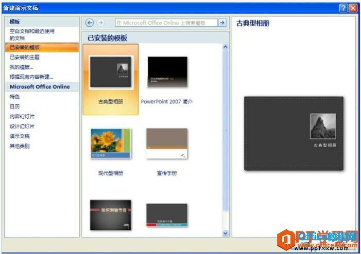The height and width of the screenshot is (254, 361).
Task: Click the forward navigation arrow icon
Action: 100,23
